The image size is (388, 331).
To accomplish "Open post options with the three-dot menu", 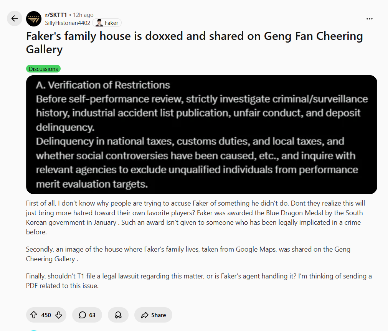I will [x=370, y=18].
